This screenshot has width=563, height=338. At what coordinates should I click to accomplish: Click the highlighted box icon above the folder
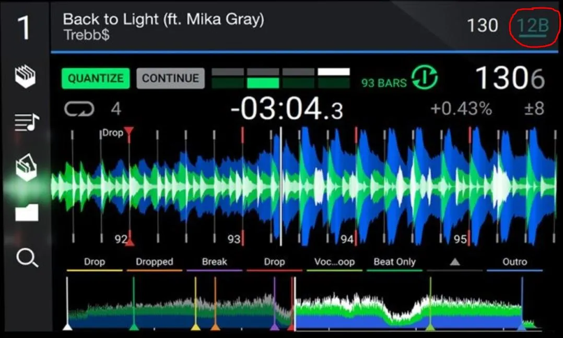click(27, 168)
